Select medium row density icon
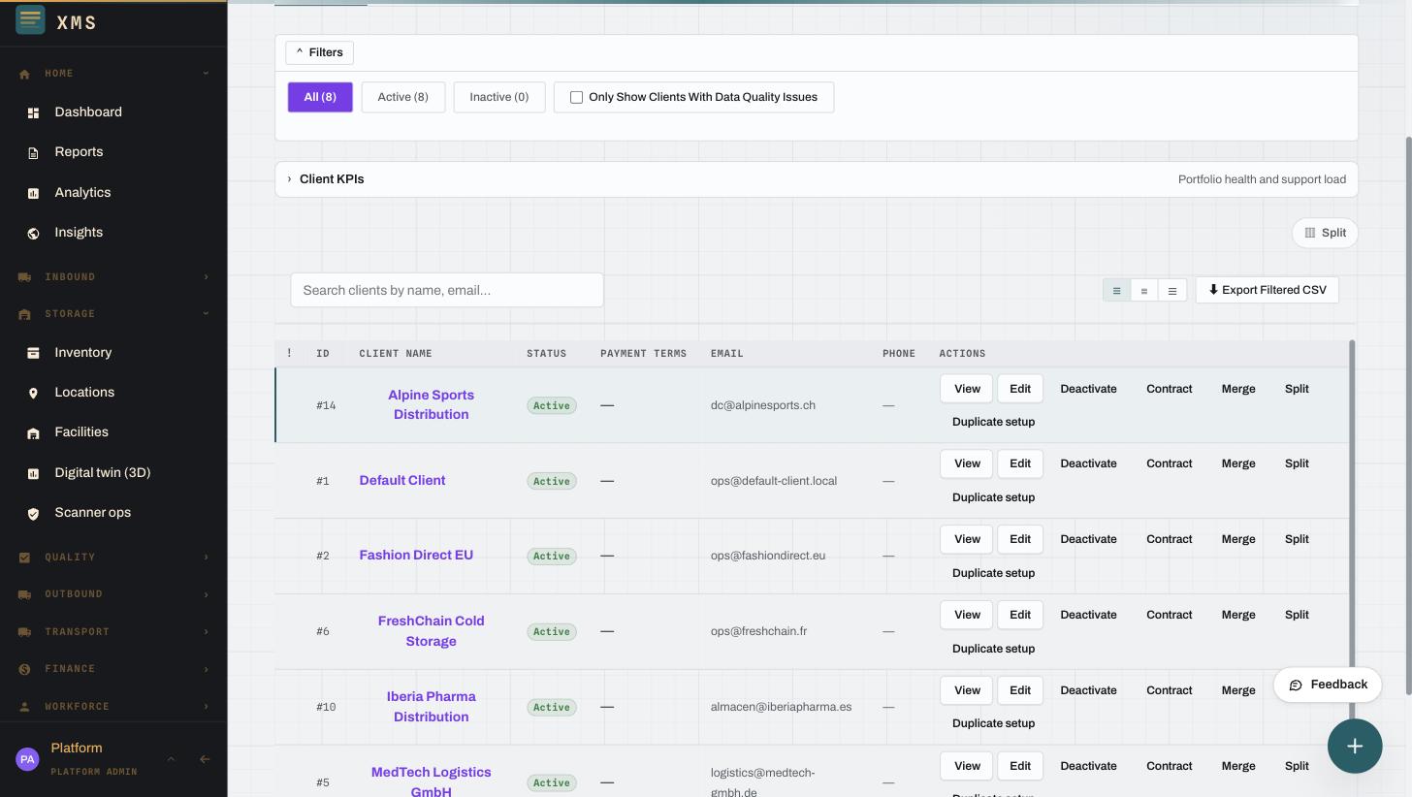This screenshot has height=797, width=1412. pos(1144,290)
